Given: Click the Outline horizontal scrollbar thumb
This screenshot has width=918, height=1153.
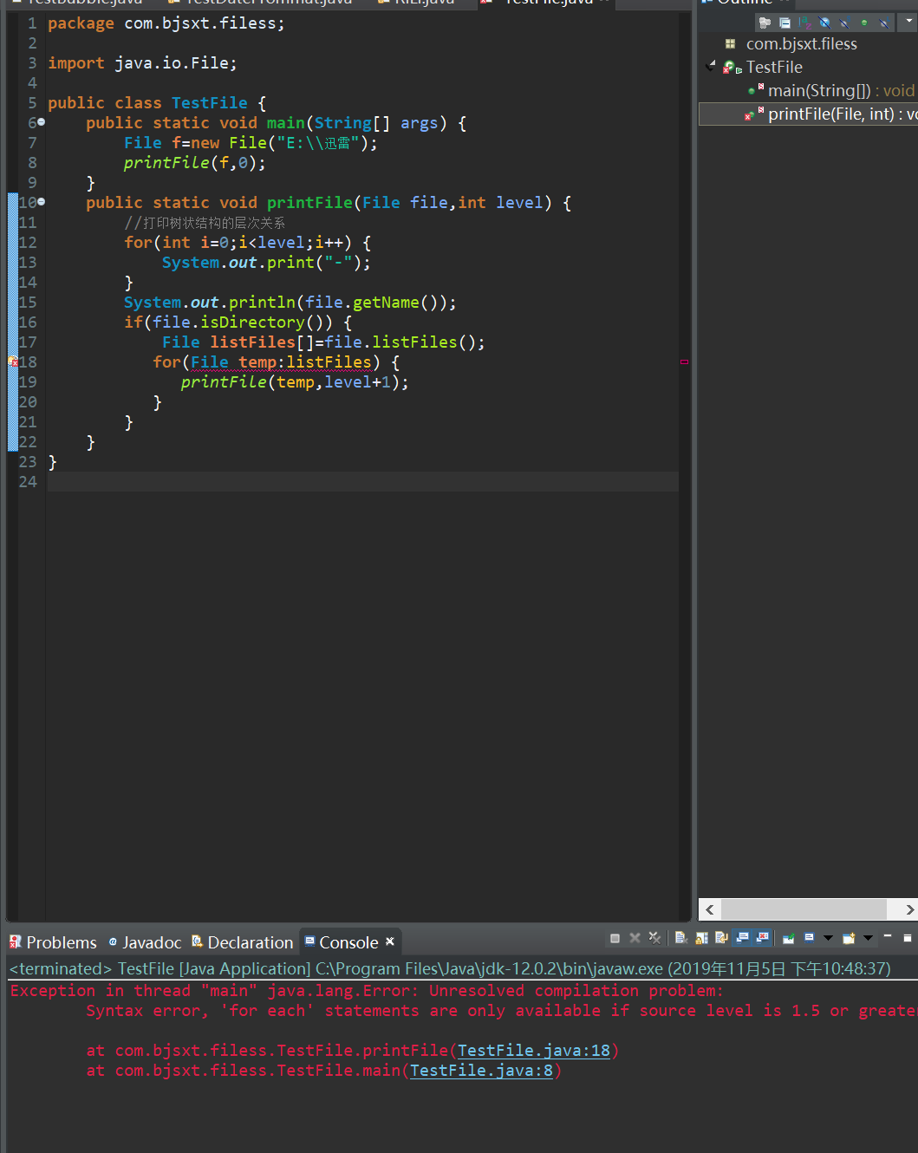Looking at the screenshot, I should (x=804, y=909).
